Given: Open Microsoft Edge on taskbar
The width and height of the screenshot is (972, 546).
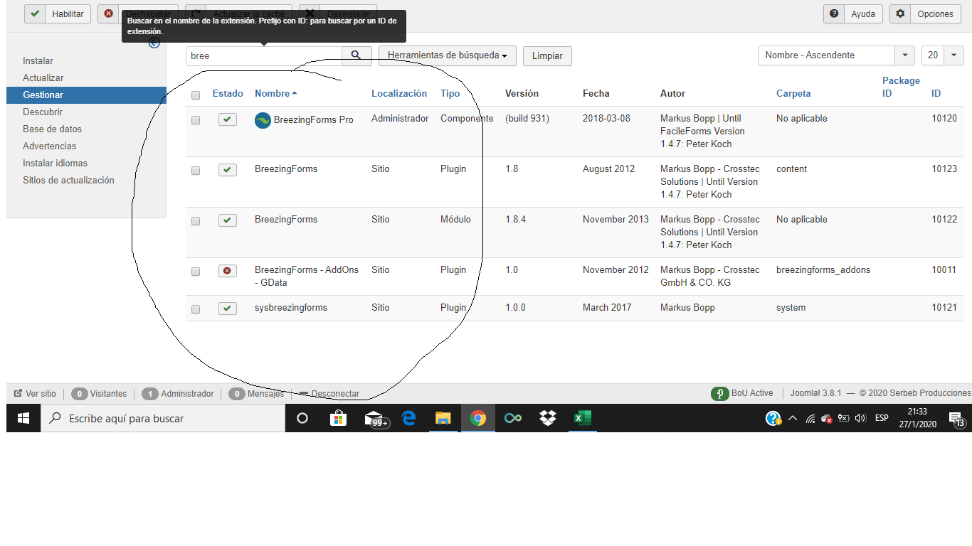Looking at the screenshot, I should (x=408, y=419).
